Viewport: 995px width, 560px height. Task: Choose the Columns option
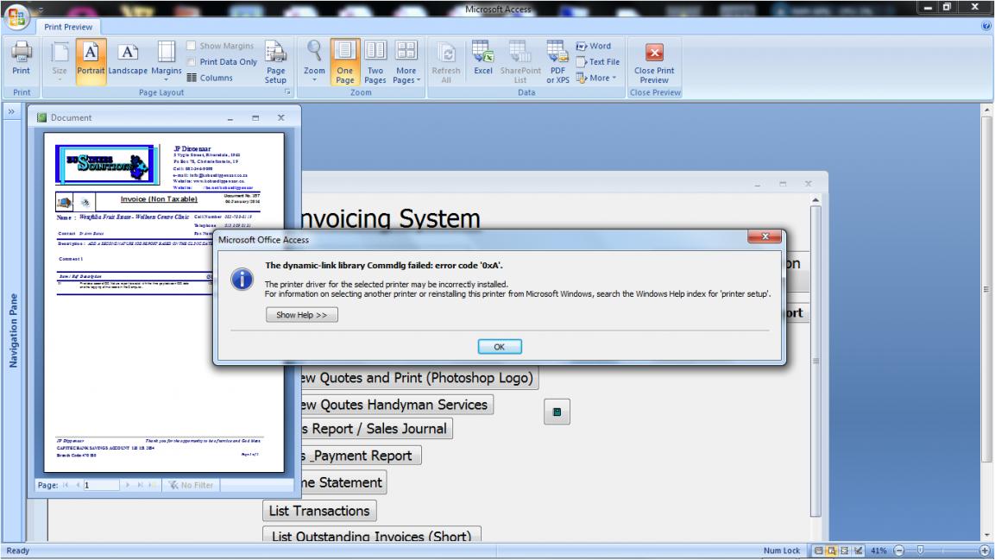click(210, 78)
